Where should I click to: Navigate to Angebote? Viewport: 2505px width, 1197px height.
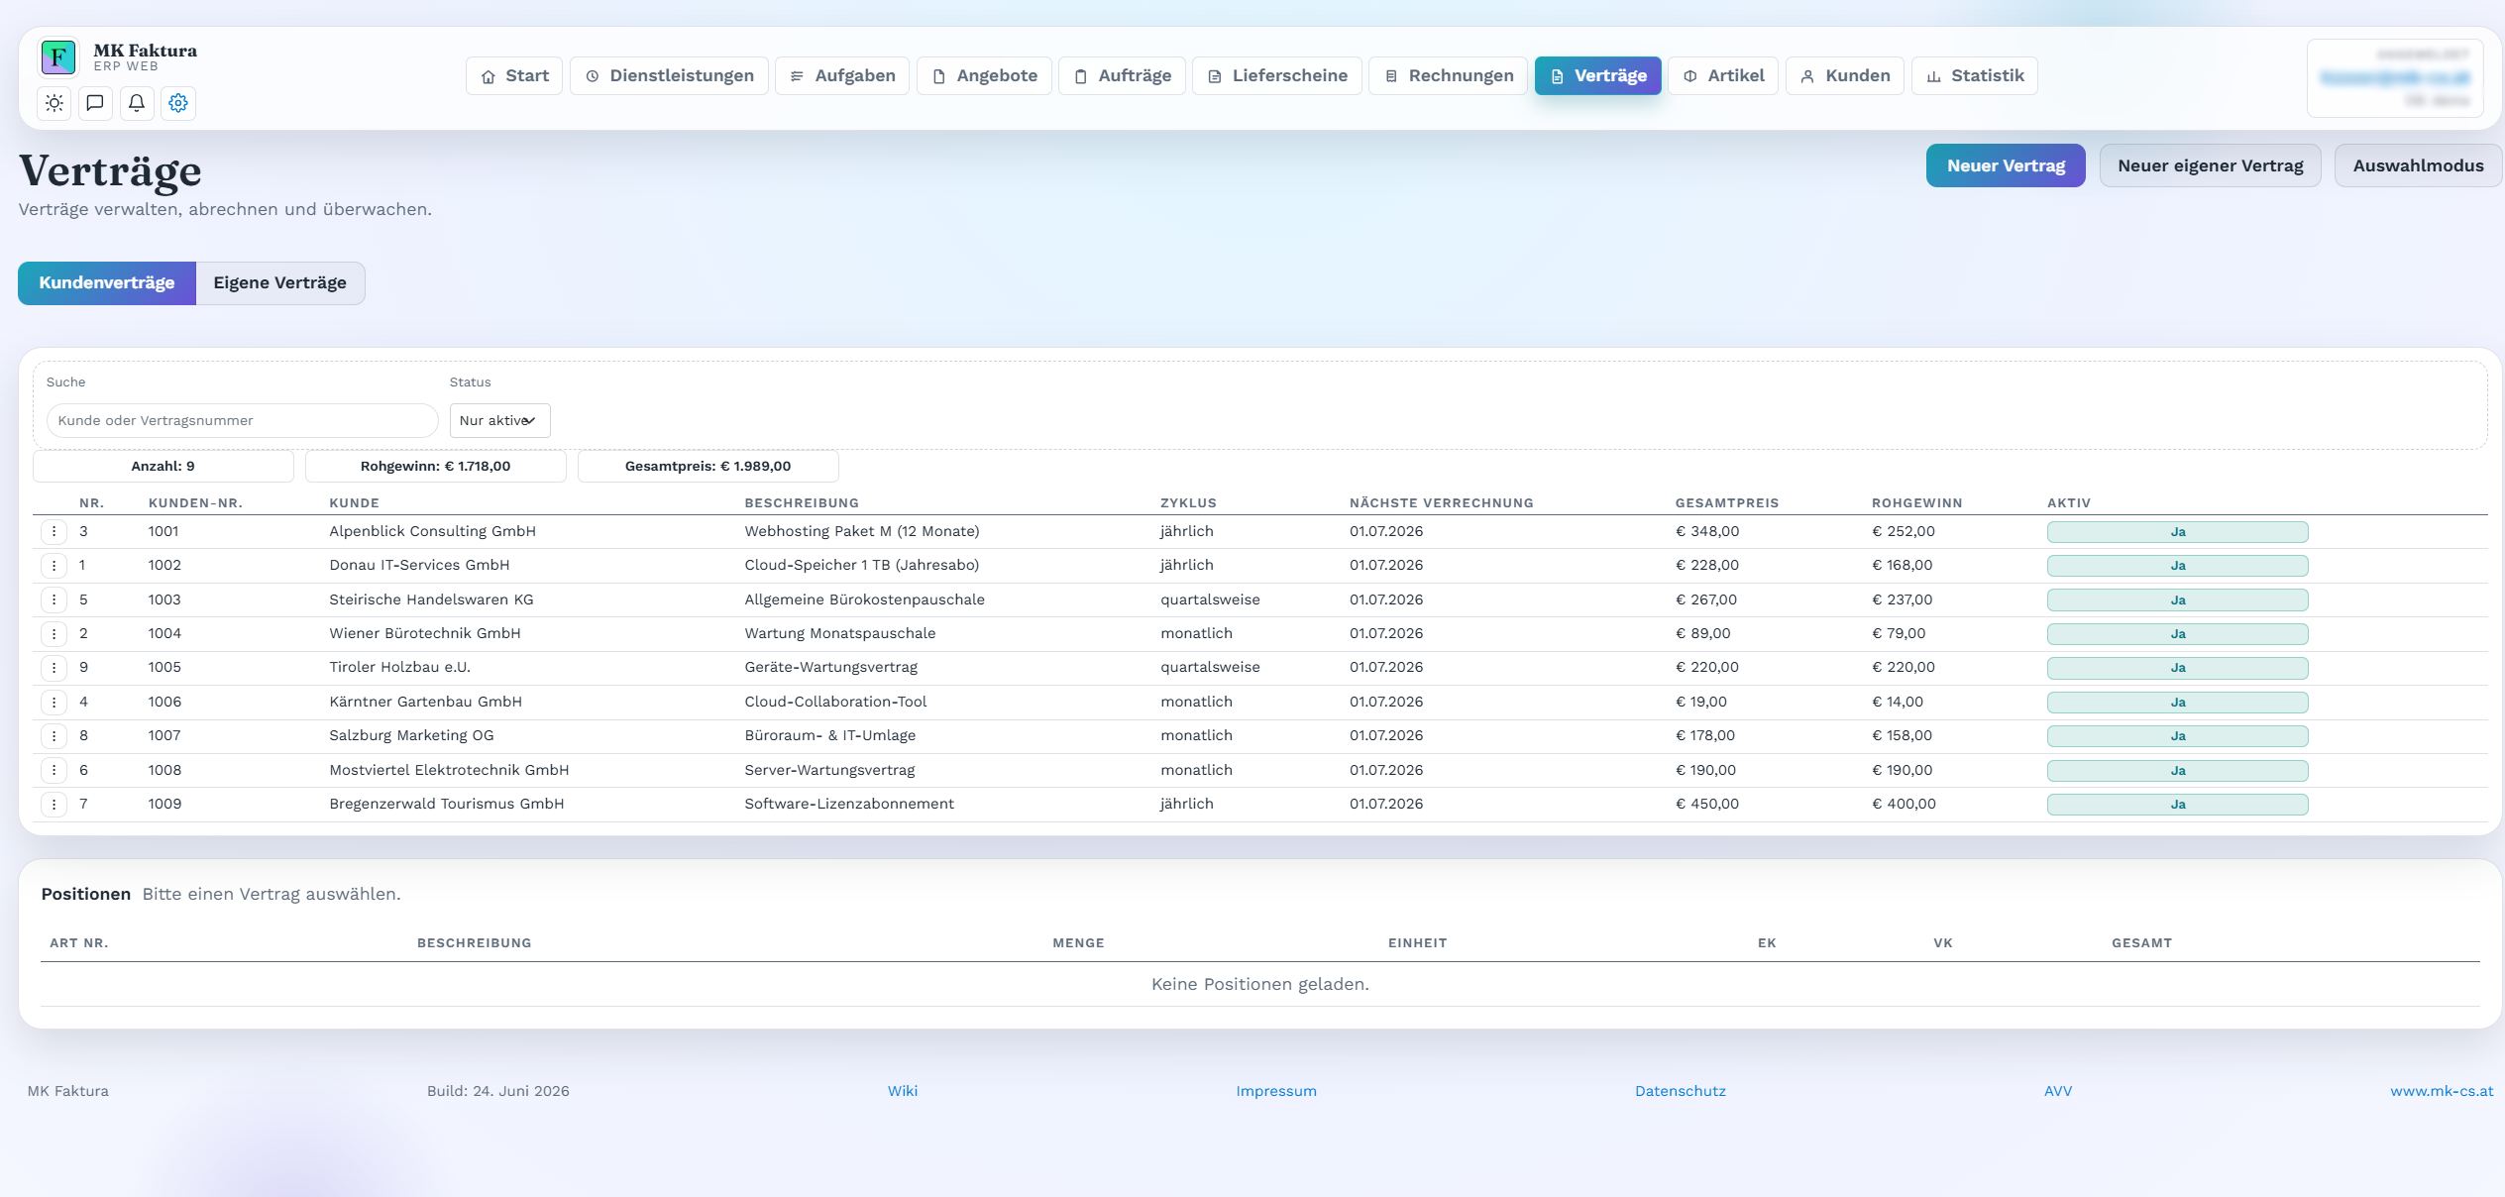[x=984, y=76]
